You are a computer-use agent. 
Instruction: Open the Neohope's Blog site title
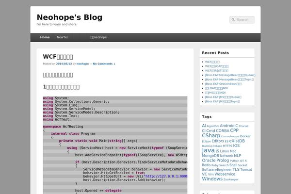point(69,17)
